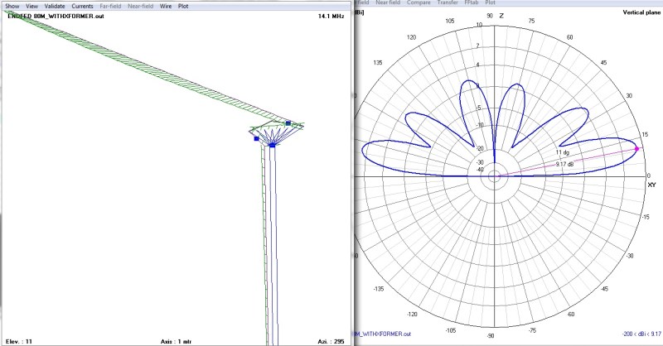This screenshot has width=663, height=346.
Task: Open the Currents menu
Action: coord(82,6)
